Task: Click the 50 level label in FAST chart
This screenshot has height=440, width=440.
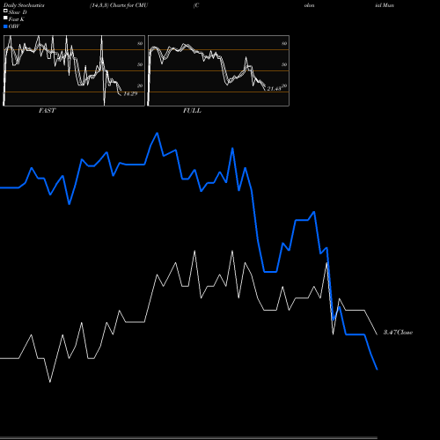Action: (x=140, y=64)
